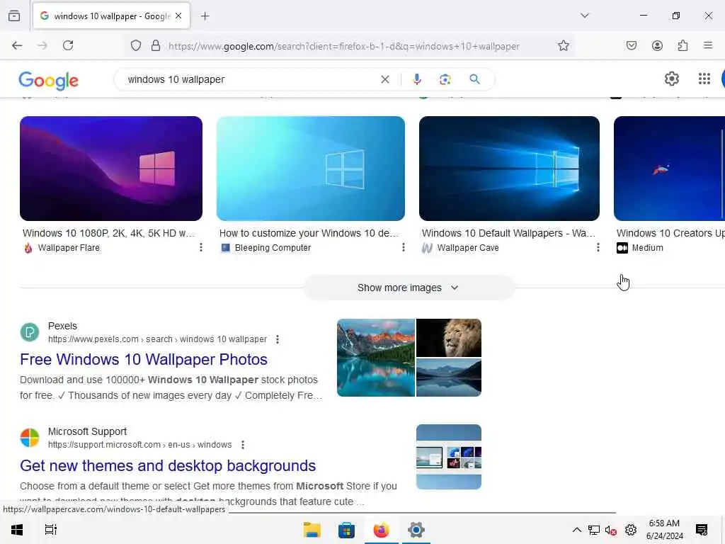Screen dimensions: 725x544
Task: Open the Firefox application menu
Action: (x=708, y=45)
